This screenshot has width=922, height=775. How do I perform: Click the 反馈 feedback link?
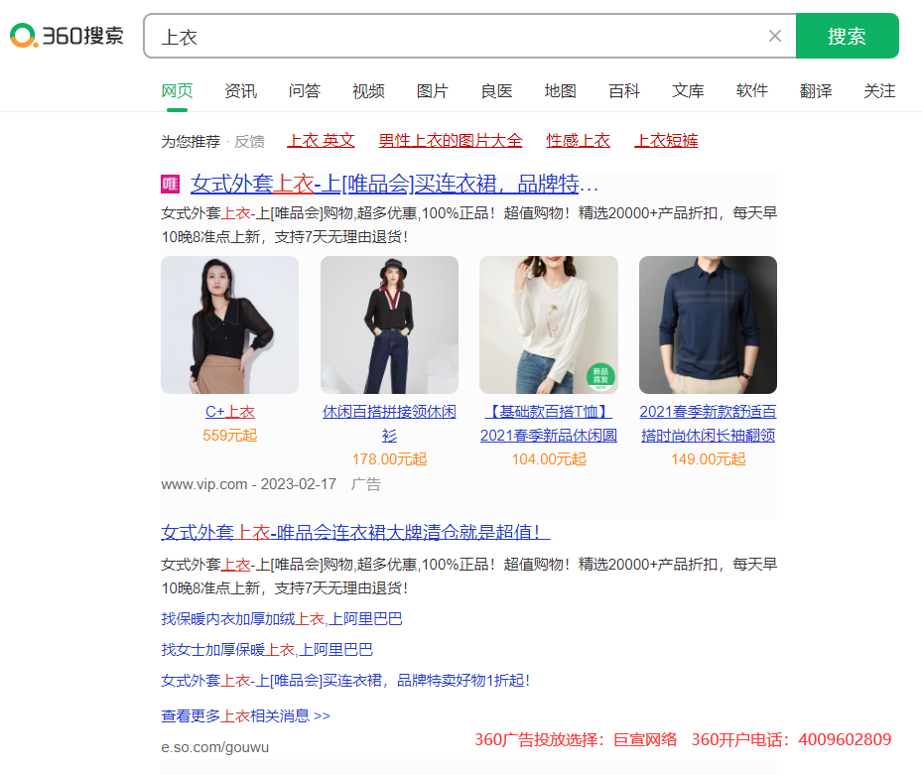click(248, 141)
